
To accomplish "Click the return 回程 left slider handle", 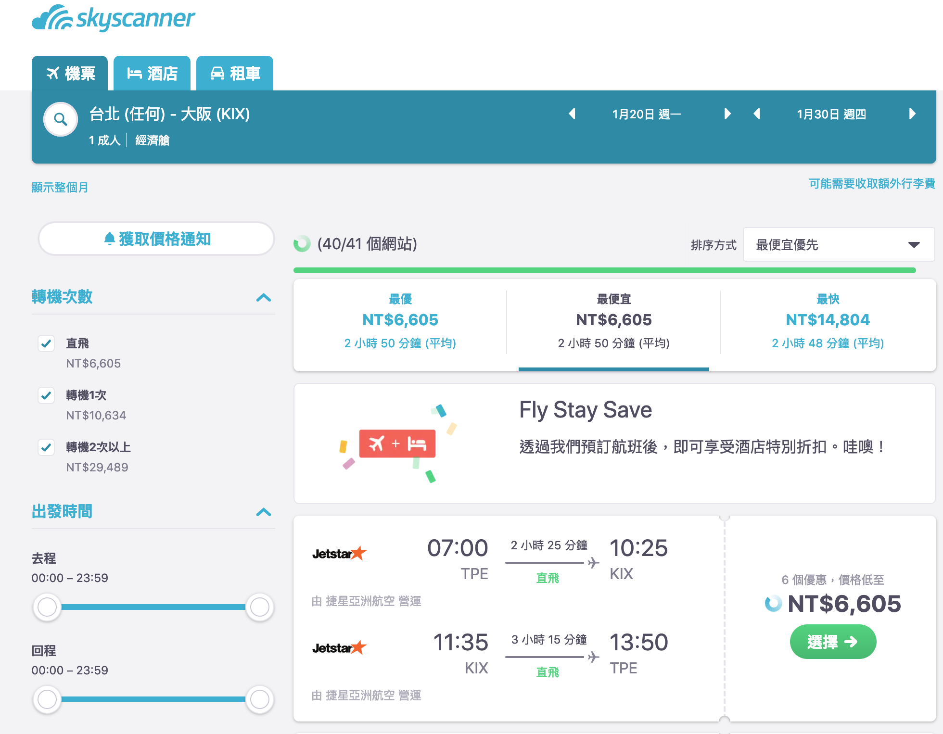I will [47, 699].
